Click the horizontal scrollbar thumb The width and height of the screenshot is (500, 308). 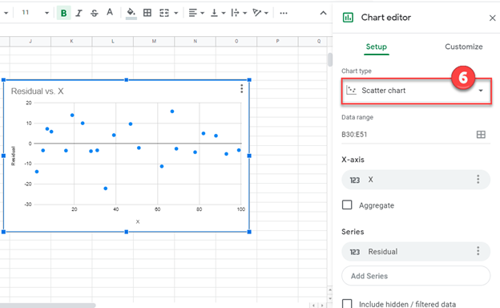point(48,306)
